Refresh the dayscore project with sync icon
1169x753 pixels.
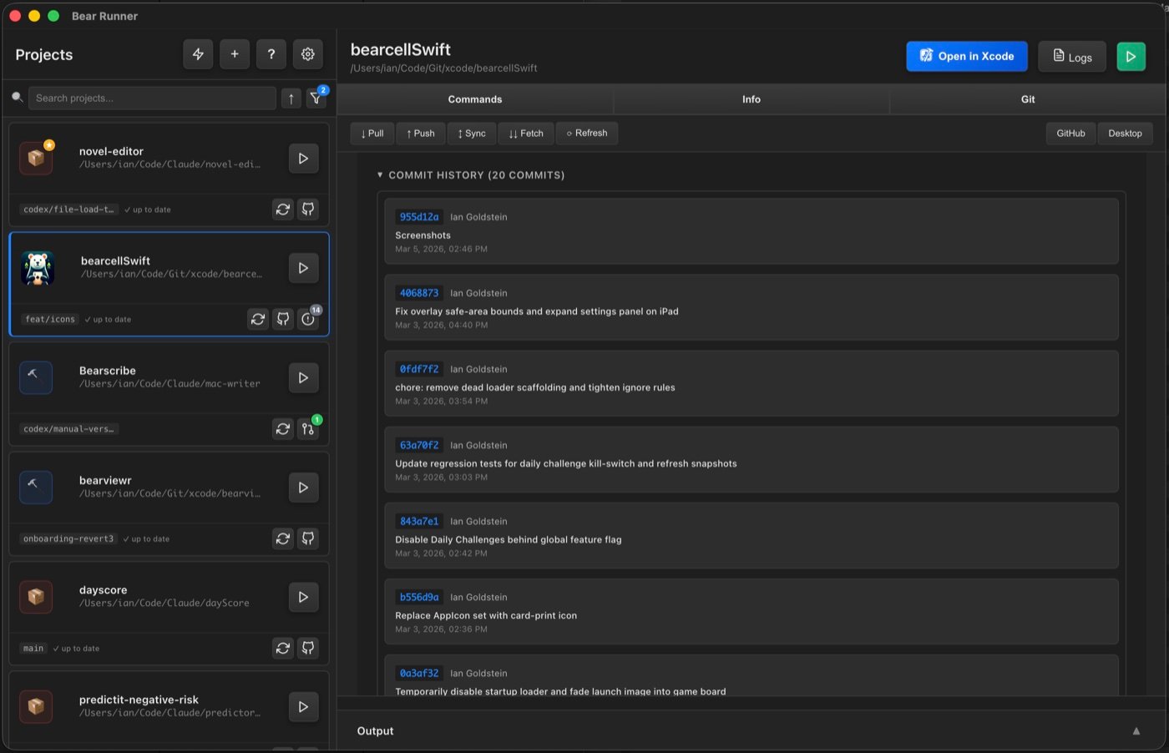(283, 649)
